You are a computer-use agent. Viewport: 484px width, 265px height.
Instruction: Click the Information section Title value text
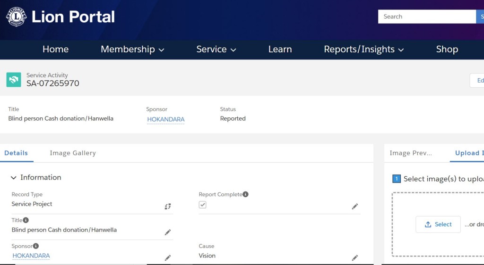click(x=64, y=230)
